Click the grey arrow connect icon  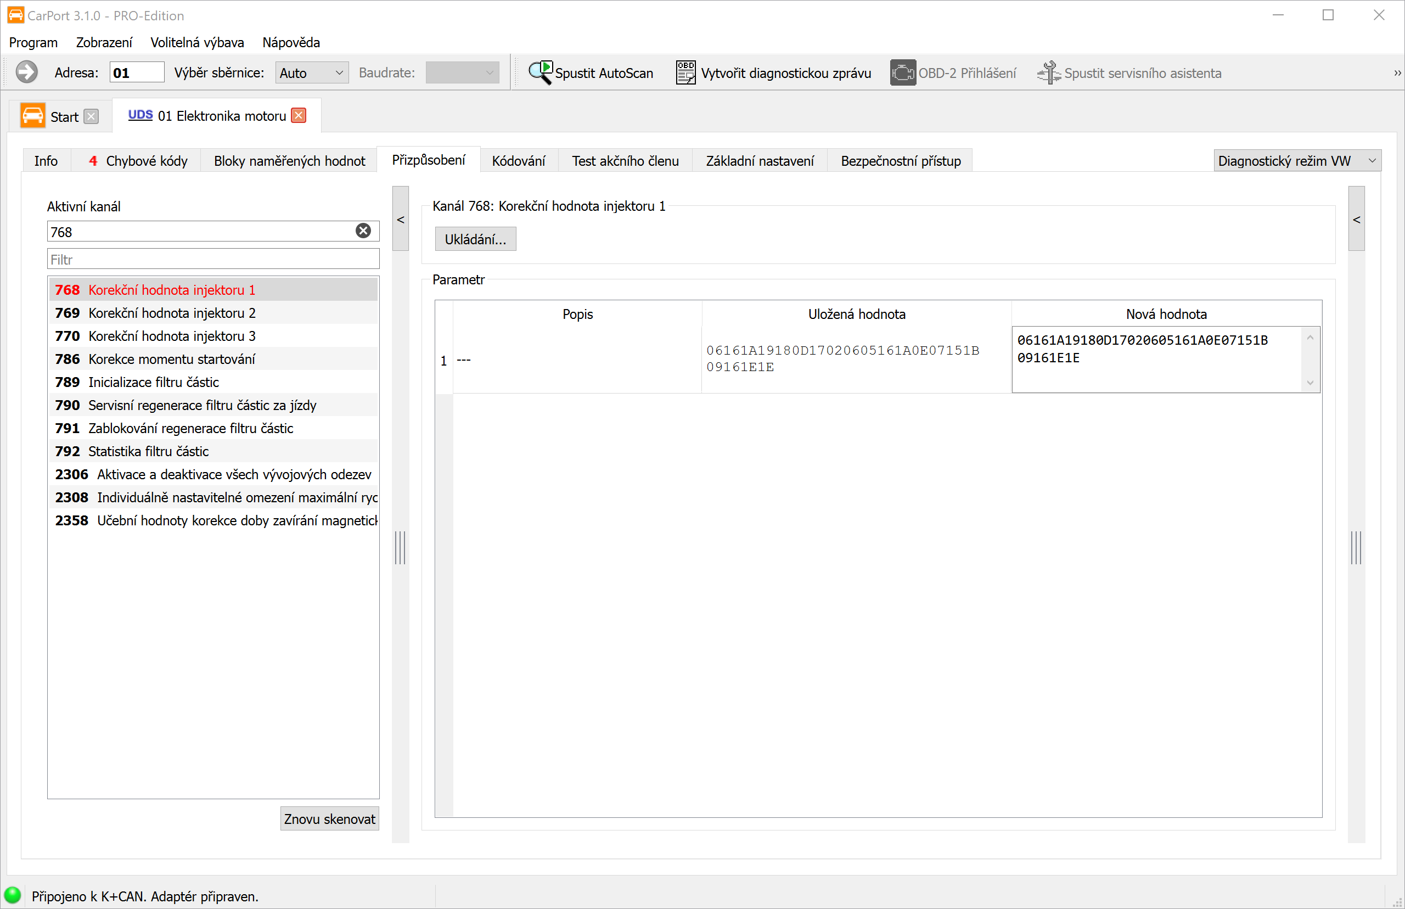[x=26, y=72]
